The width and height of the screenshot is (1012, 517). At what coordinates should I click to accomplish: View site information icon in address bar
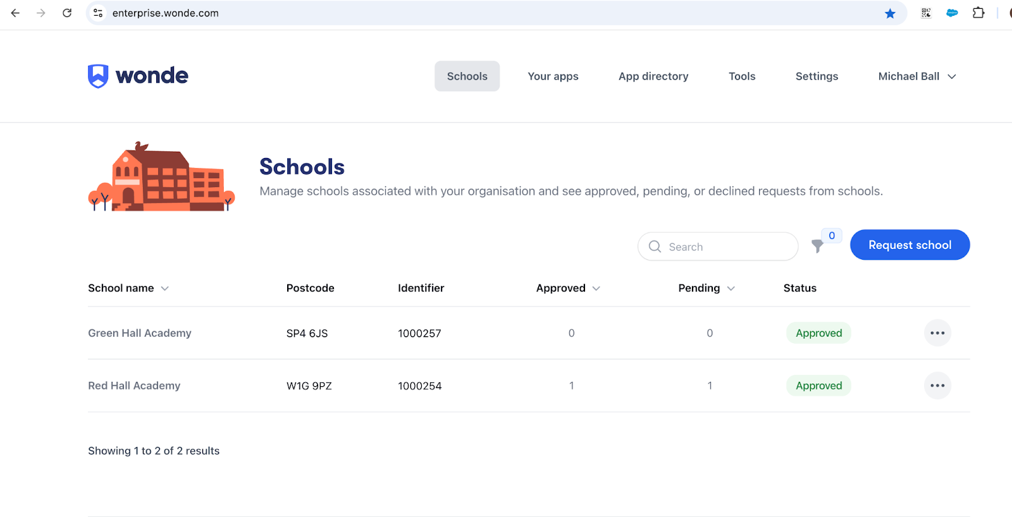click(x=98, y=13)
